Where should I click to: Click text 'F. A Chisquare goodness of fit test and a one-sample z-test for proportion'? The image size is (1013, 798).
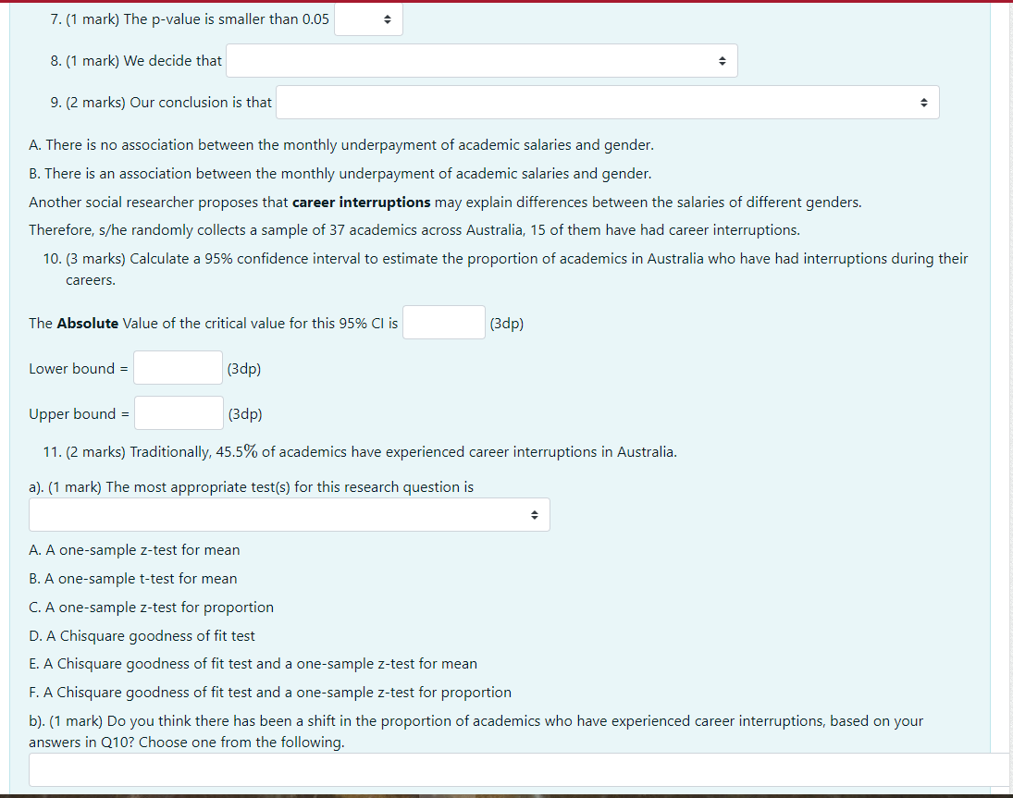pos(270,692)
